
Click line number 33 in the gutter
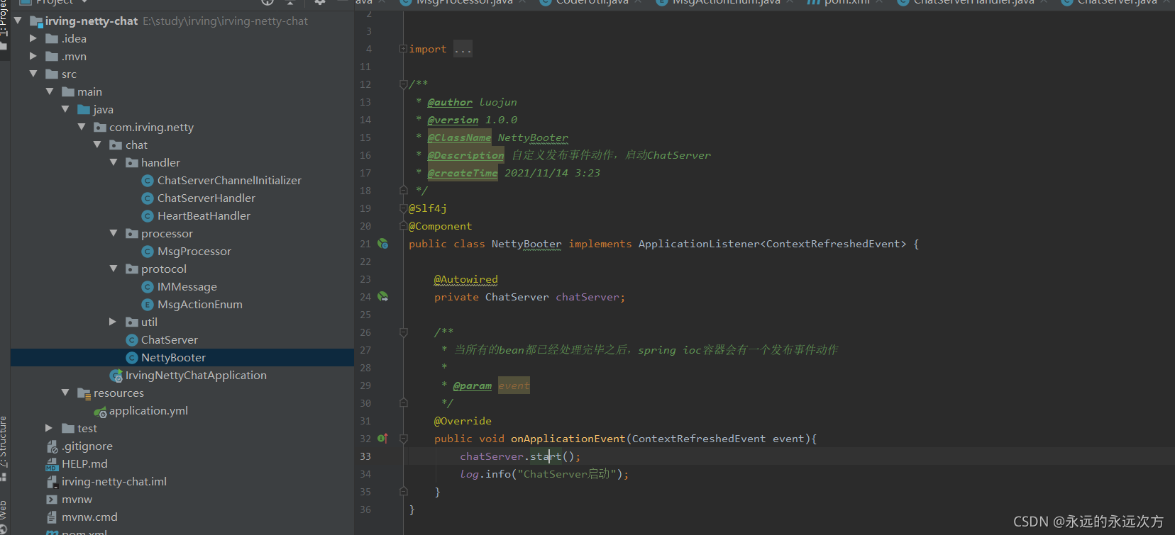pyautogui.click(x=365, y=456)
